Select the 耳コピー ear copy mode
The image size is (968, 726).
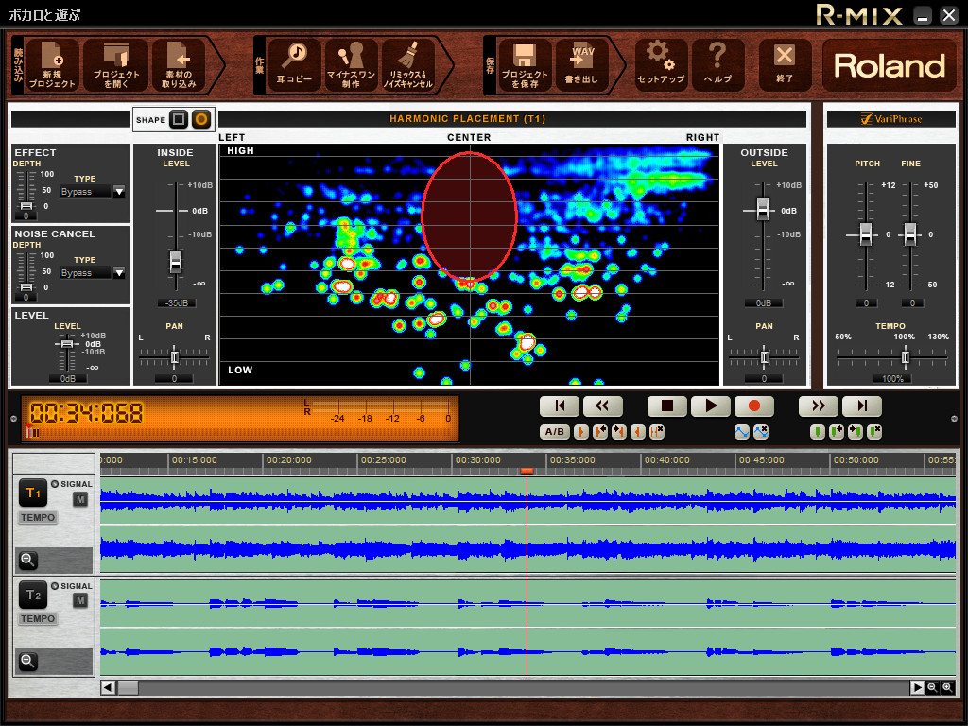pyautogui.click(x=294, y=65)
